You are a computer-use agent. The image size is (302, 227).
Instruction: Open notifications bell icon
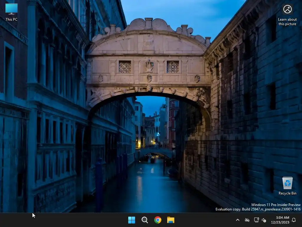pyautogui.click(x=294, y=220)
